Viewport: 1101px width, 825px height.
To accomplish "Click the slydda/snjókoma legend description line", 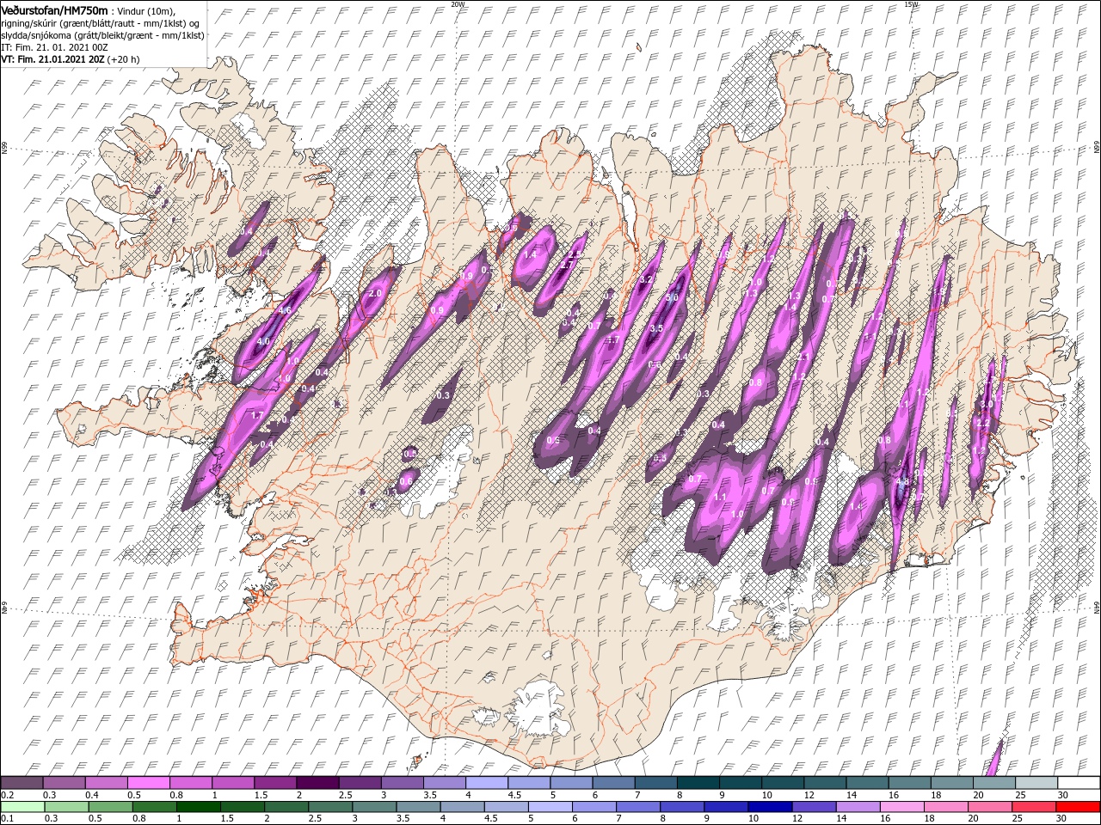I will click(103, 35).
